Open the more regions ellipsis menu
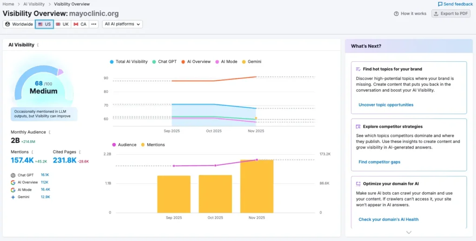 click(94, 24)
